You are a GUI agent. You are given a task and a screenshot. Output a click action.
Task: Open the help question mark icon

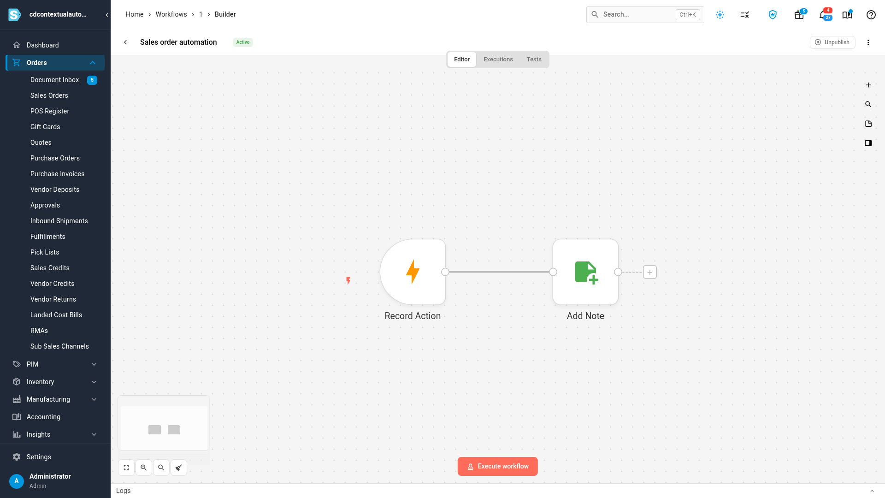click(x=871, y=15)
